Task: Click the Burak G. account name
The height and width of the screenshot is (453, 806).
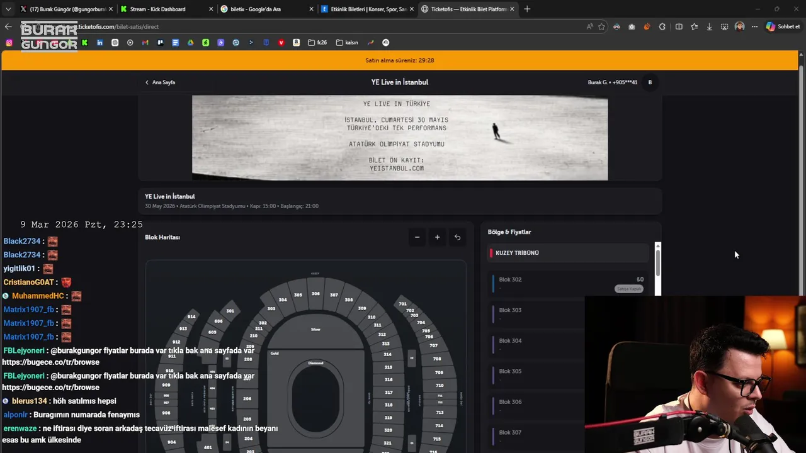Action: tap(613, 82)
